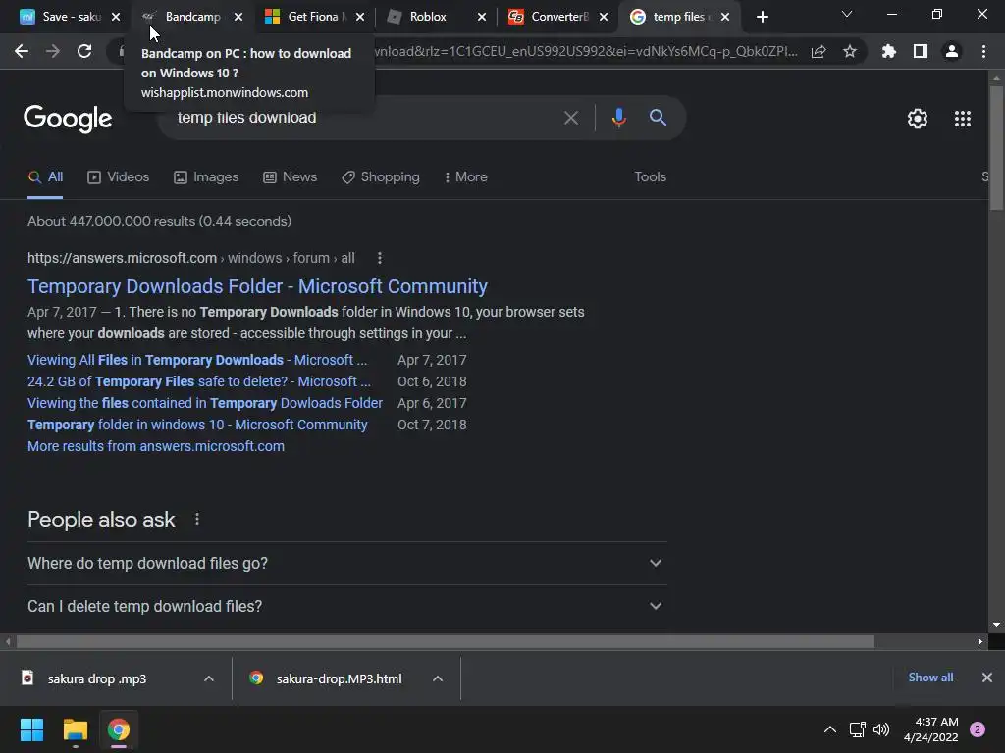Go forward using the forward arrow
Image resolution: width=1005 pixels, height=753 pixels.
[53, 51]
